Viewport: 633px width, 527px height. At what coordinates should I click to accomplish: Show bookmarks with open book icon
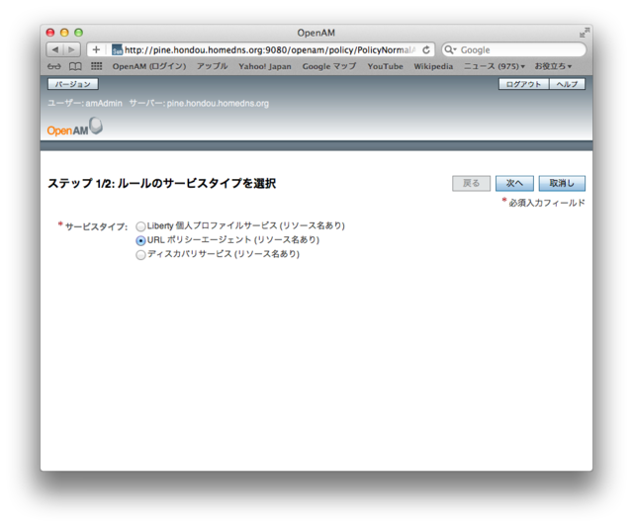75,66
